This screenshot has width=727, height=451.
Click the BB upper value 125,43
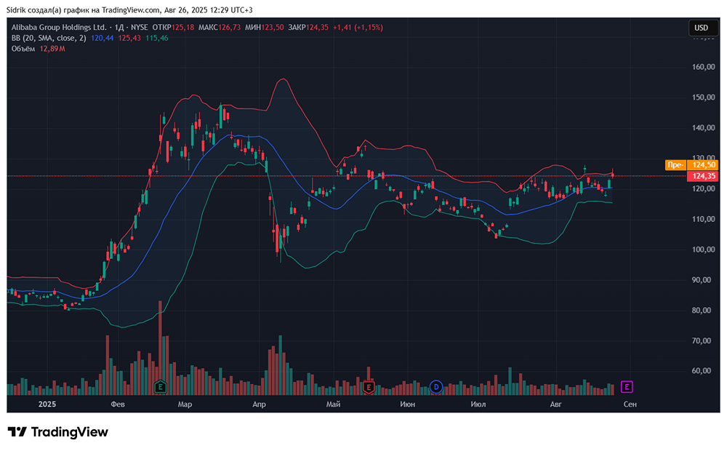(x=129, y=38)
